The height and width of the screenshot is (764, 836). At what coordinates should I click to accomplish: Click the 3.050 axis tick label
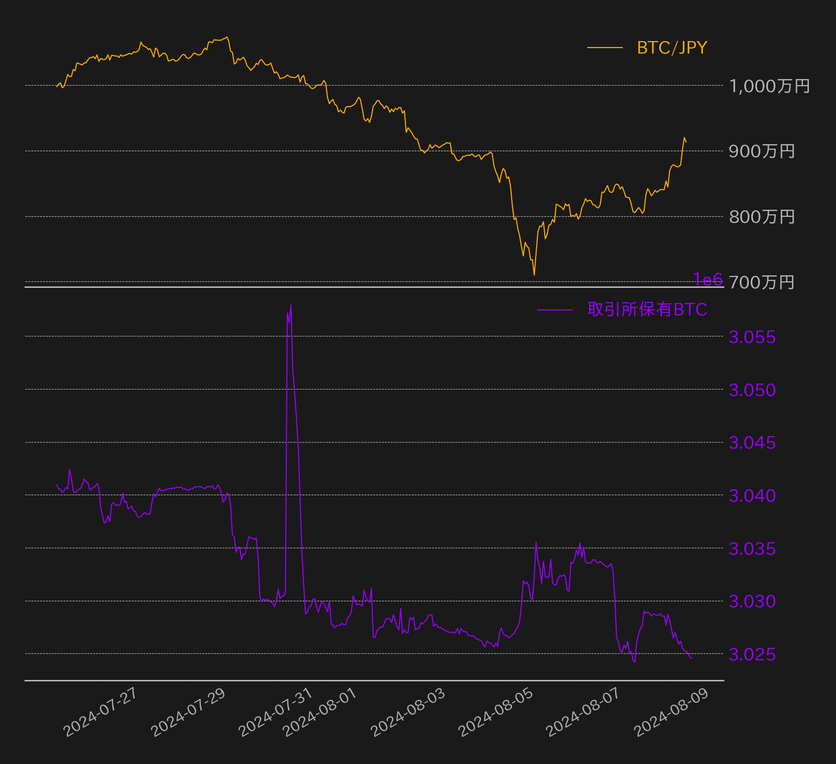coord(752,390)
